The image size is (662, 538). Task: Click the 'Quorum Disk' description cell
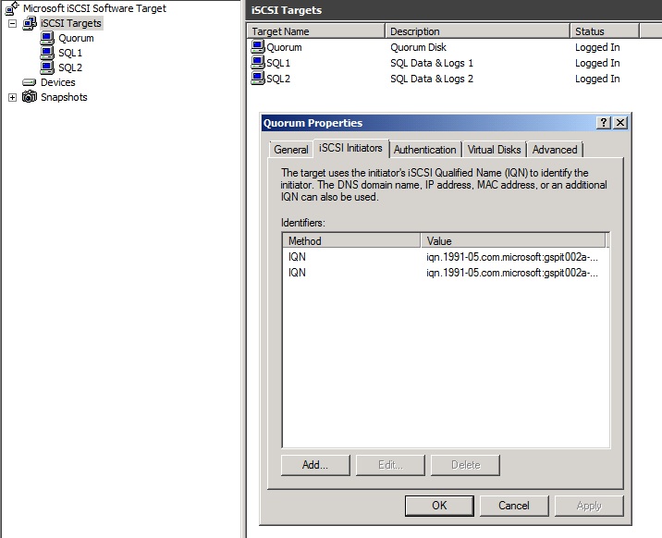click(x=418, y=47)
